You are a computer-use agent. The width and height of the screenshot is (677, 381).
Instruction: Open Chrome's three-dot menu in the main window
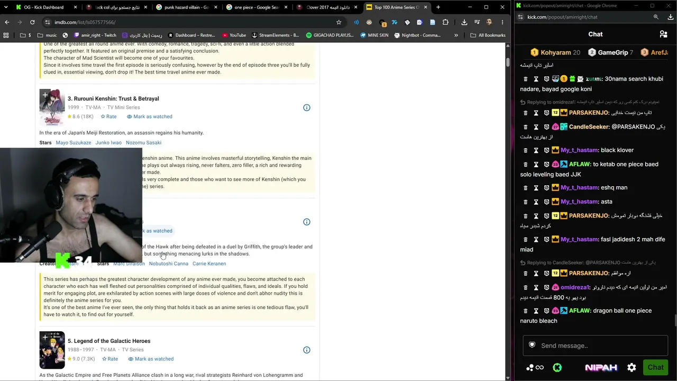point(502,22)
